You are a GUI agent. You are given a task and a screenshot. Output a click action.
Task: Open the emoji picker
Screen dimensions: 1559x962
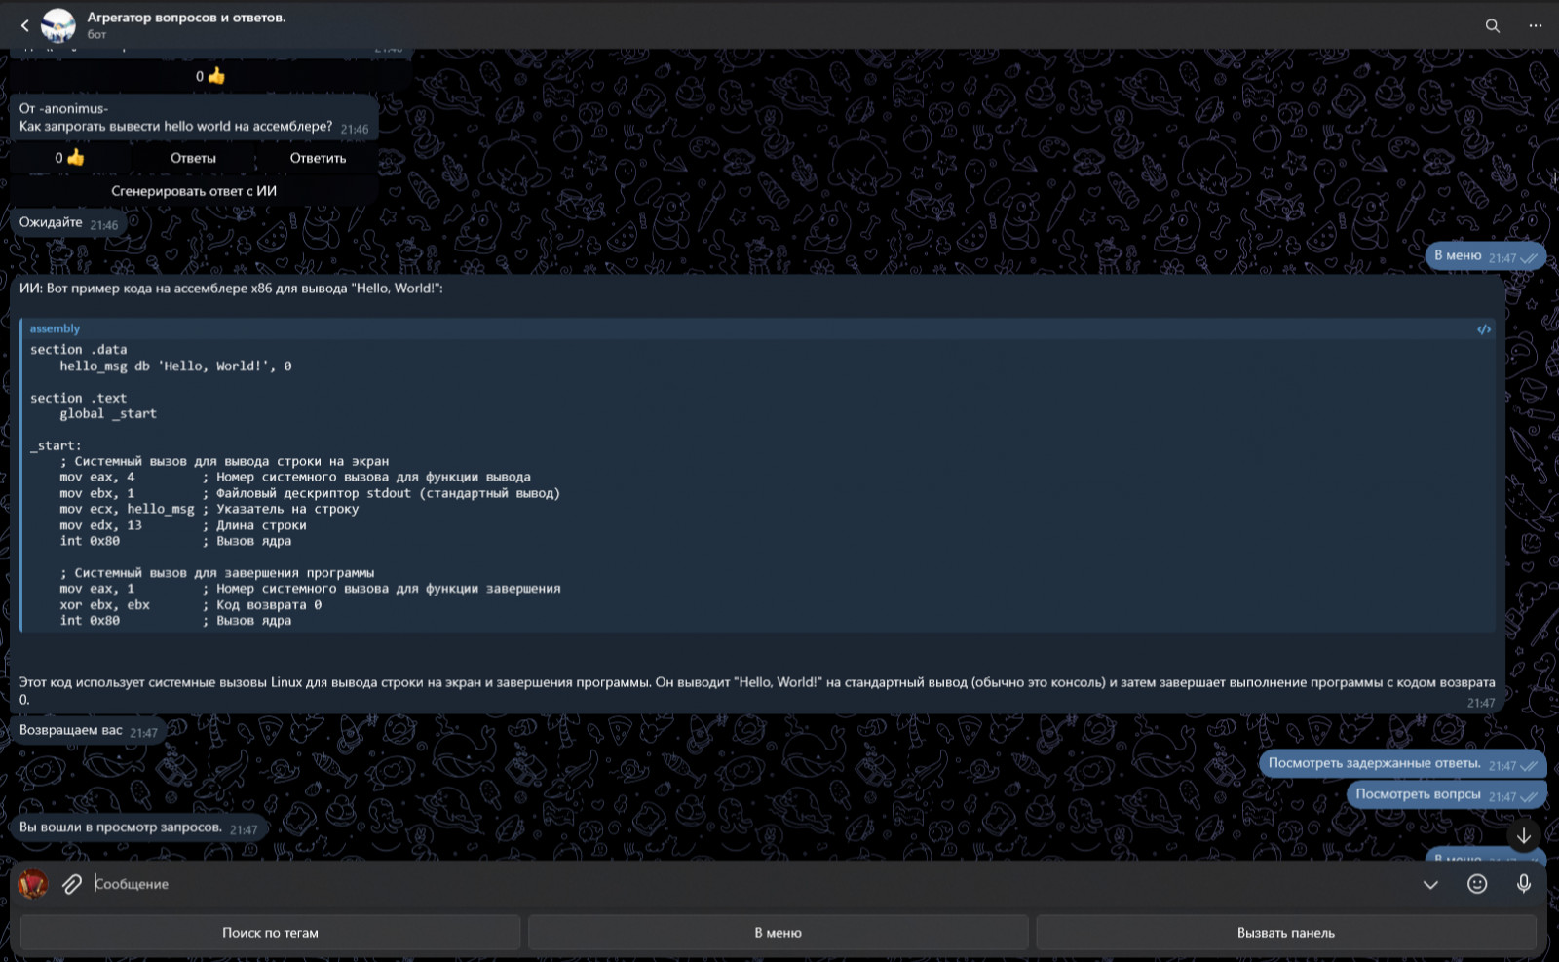coord(1477,884)
